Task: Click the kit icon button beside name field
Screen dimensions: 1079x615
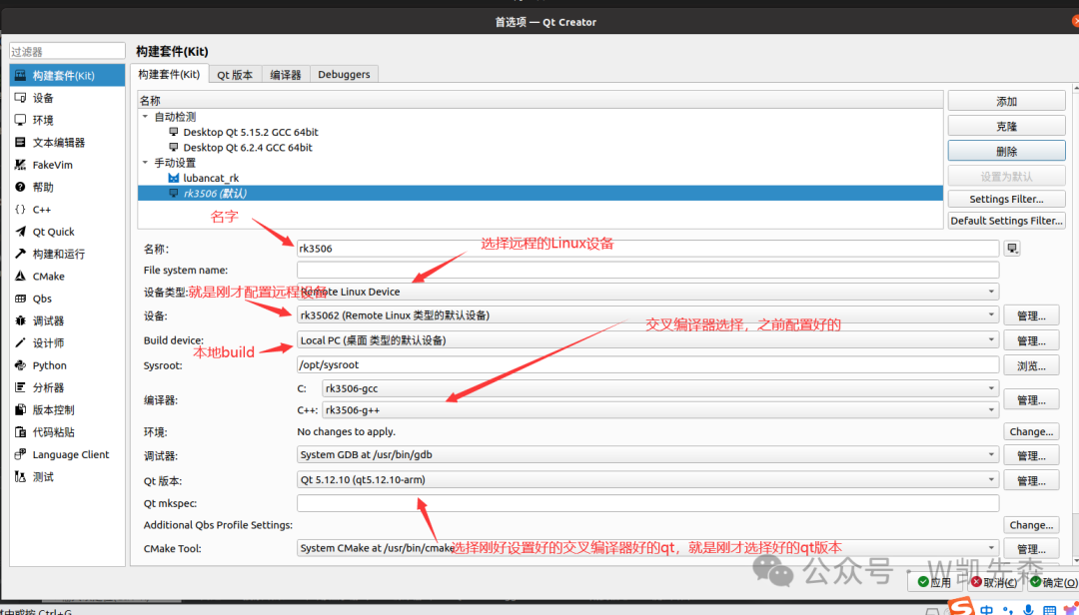Action: pos(1013,249)
